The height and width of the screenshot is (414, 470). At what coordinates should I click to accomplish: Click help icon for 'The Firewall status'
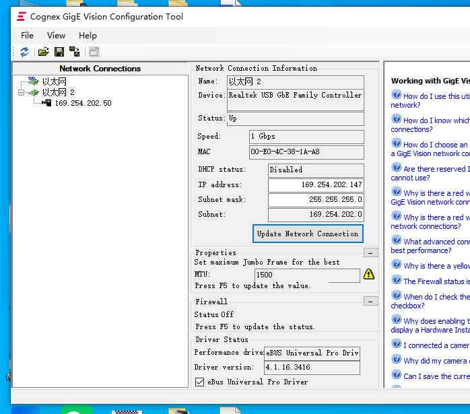396,279
